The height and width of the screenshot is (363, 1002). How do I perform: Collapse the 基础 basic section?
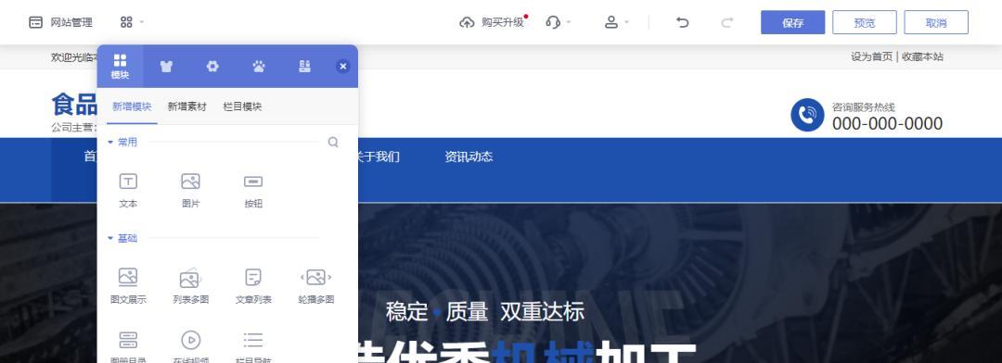122,238
